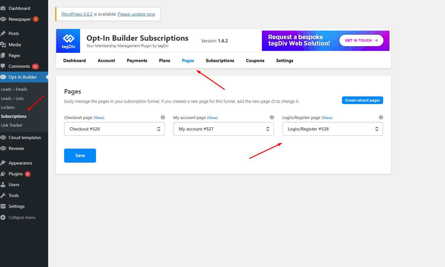This screenshot has height=267, width=445.
Task: Click the Users person icon
Action: pyautogui.click(x=3, y=185)
